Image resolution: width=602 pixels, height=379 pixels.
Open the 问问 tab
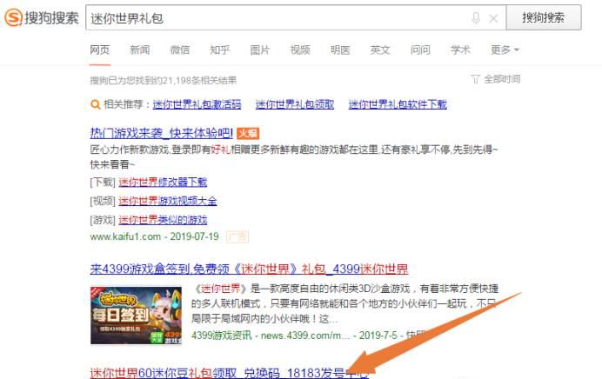[420, 50]
